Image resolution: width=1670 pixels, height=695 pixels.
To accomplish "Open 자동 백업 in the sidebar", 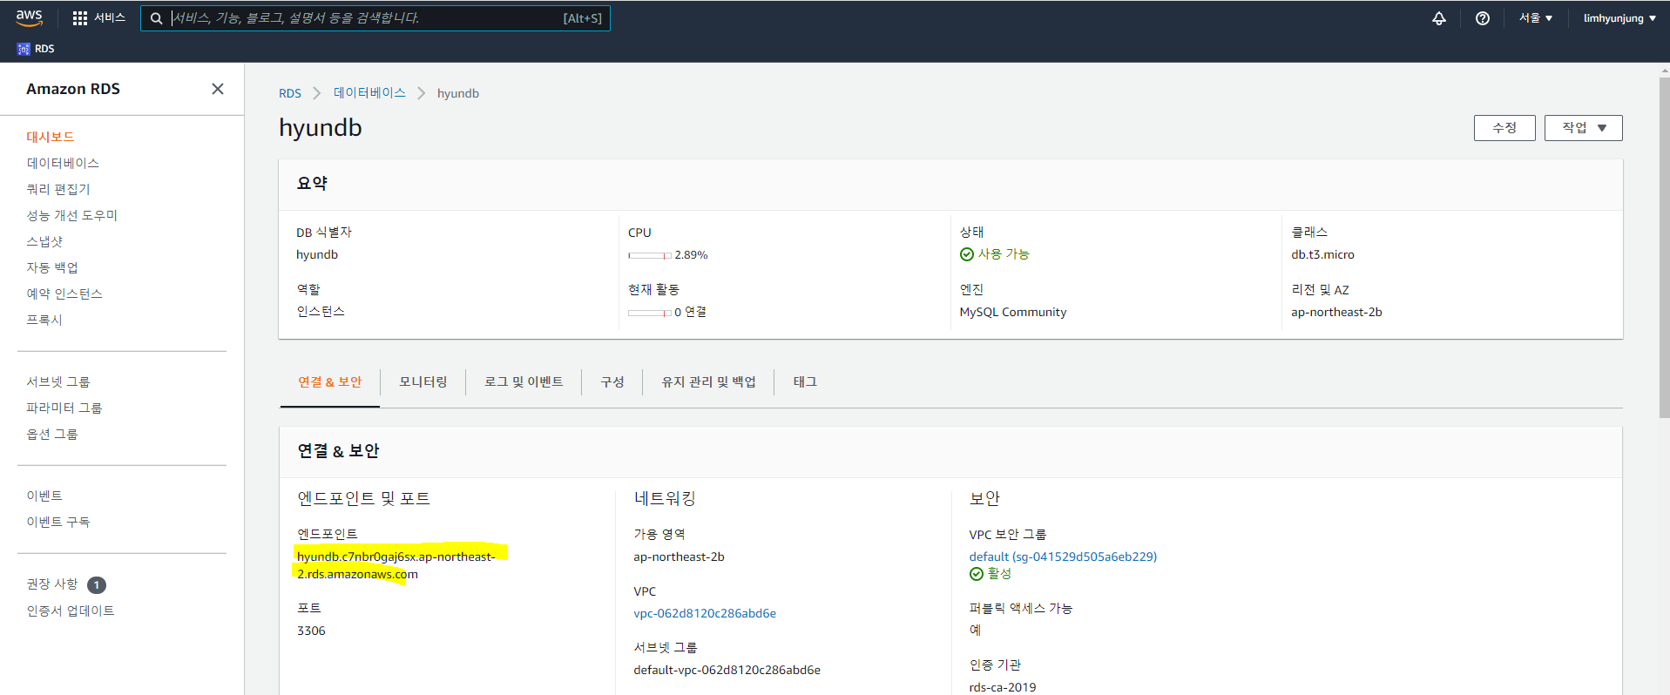I will tap(52, 267).
